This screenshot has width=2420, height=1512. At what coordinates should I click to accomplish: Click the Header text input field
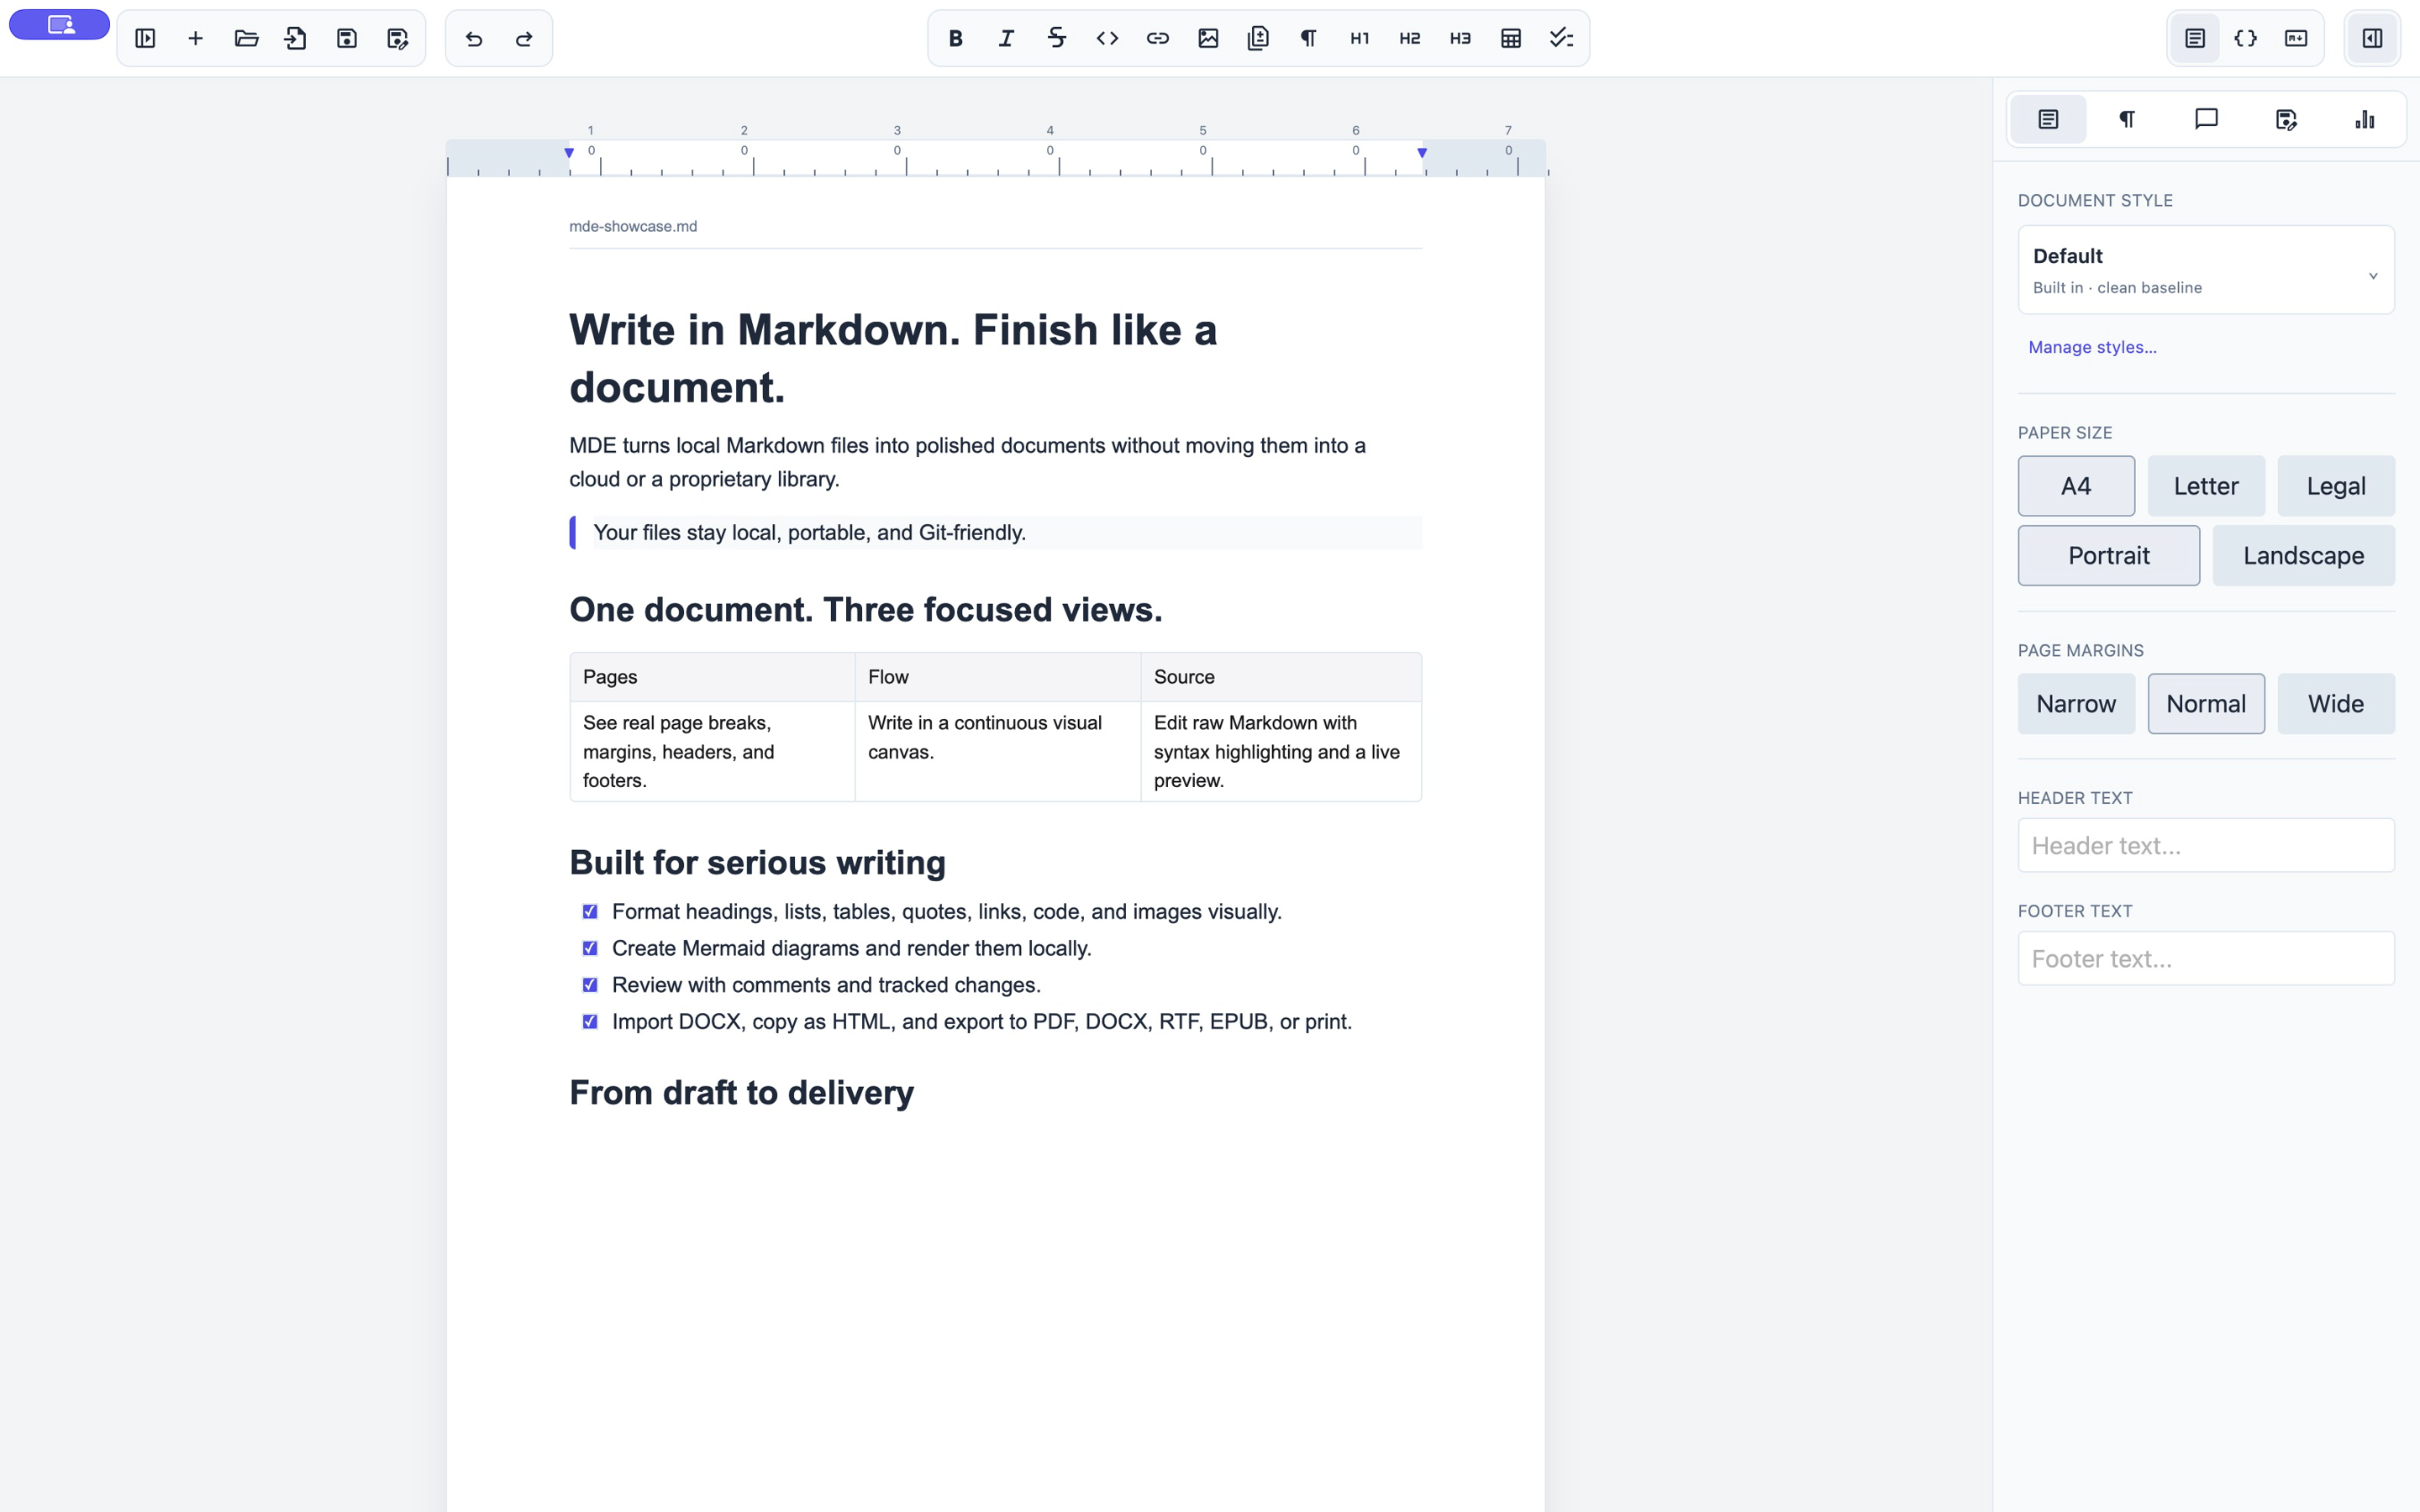coord(2206,845)
